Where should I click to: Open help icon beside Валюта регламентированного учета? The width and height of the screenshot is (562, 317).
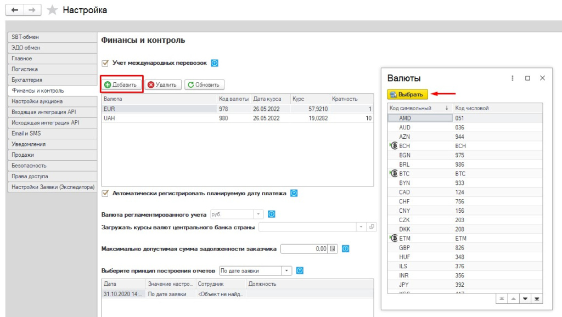coord(271,214)
